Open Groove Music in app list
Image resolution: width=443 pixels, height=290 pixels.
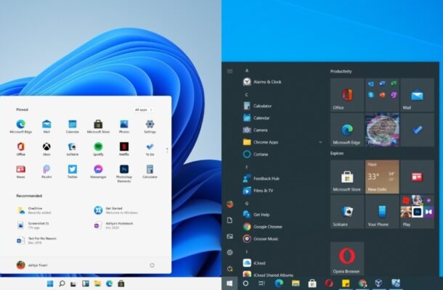261,239
